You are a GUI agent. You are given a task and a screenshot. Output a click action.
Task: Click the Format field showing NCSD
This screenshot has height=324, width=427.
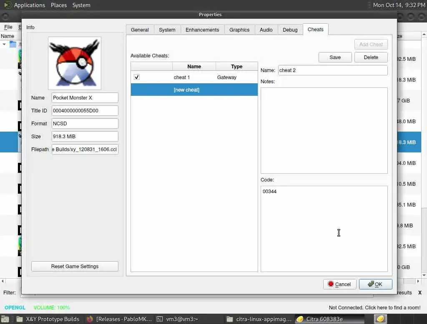(85, 124)
